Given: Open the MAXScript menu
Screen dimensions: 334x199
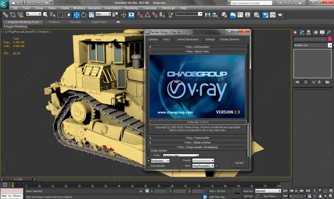Looking at the screenshot, I should click(168, 8).
